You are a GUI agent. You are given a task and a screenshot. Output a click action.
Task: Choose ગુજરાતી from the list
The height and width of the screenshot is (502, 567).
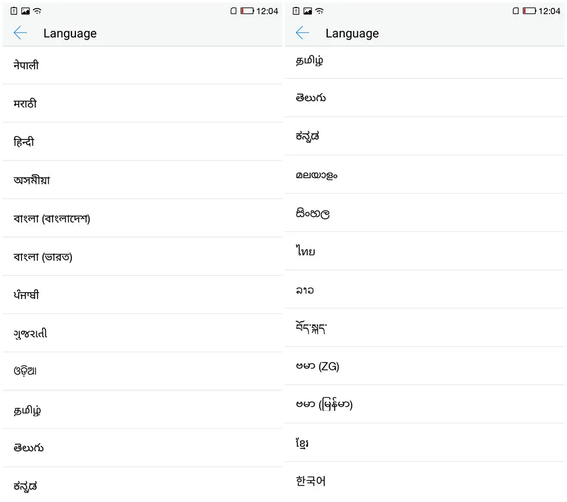pyautogui.click(x=142, y=334)
